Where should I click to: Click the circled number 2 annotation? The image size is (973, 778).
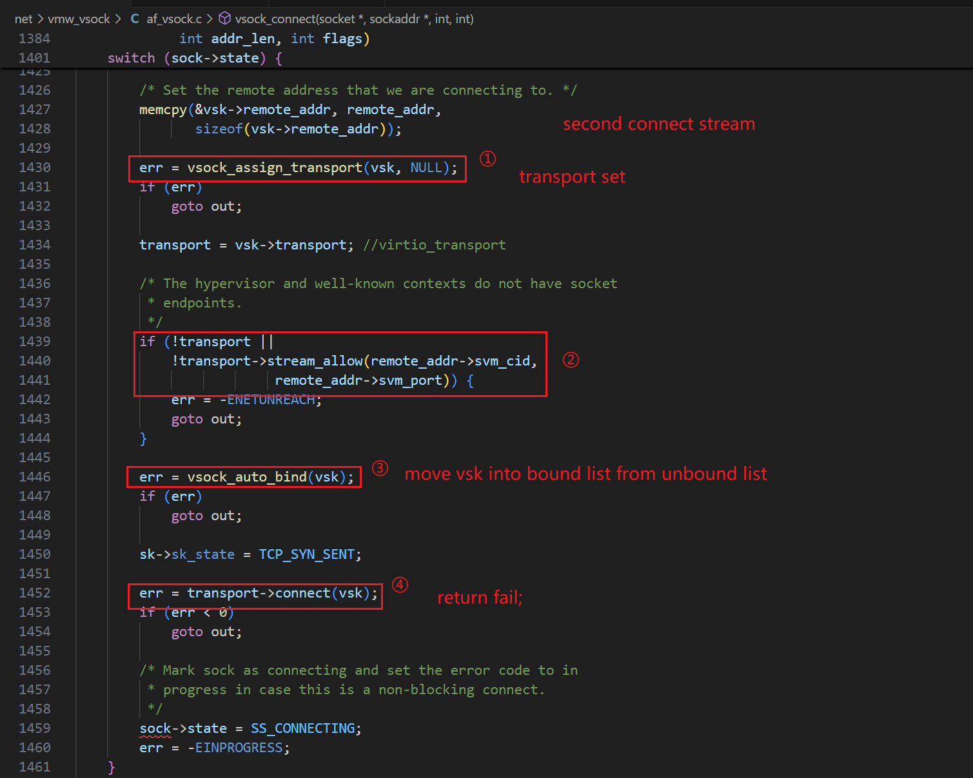[x=571, y=360]
